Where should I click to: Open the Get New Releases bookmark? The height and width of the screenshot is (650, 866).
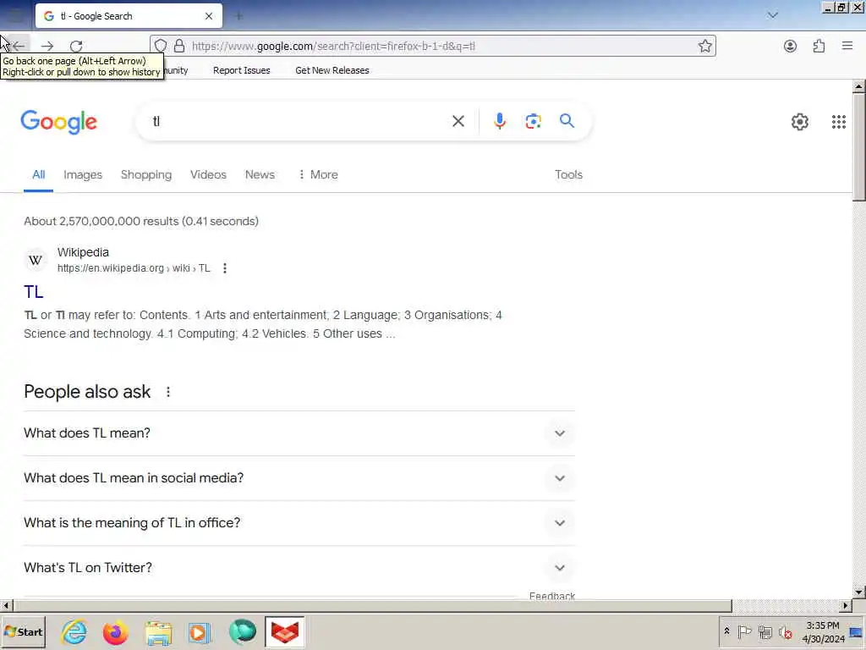(332, 70)
